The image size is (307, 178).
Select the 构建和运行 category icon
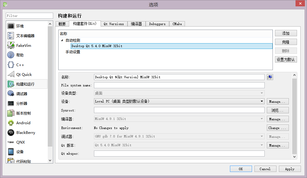[11, 84]
